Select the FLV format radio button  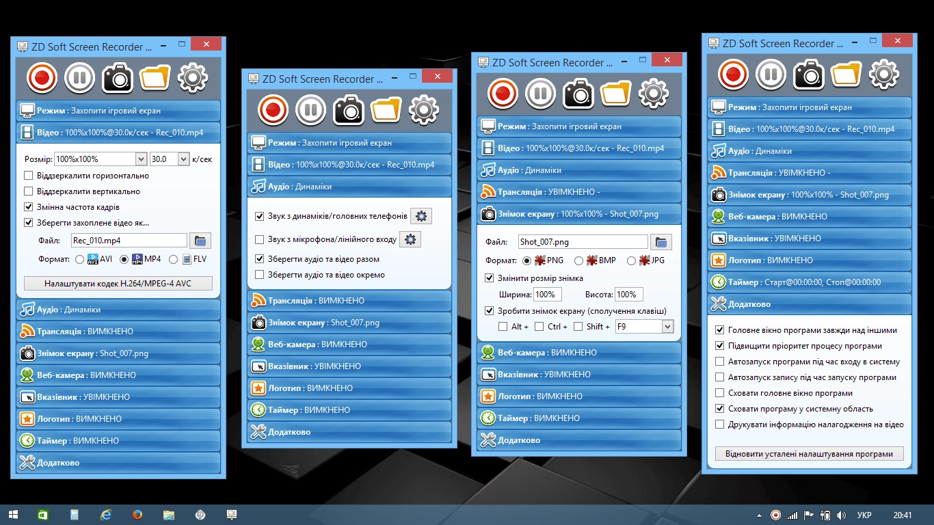(x=174, y=260)
